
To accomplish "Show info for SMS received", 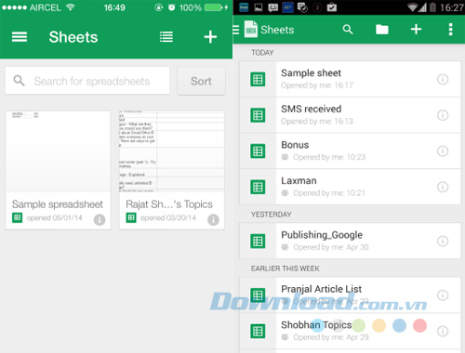I will coord(443,115).
